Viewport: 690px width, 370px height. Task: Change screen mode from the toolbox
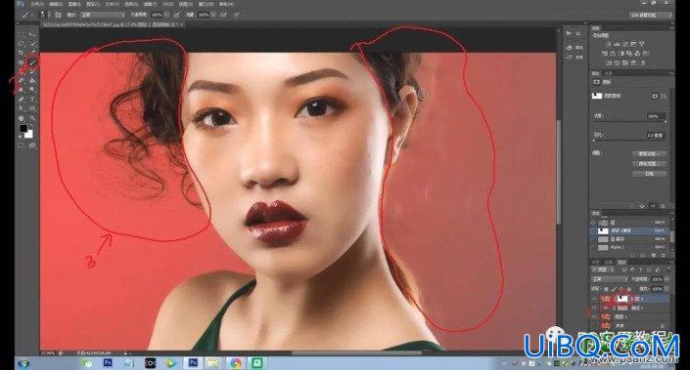click(32, 145)
